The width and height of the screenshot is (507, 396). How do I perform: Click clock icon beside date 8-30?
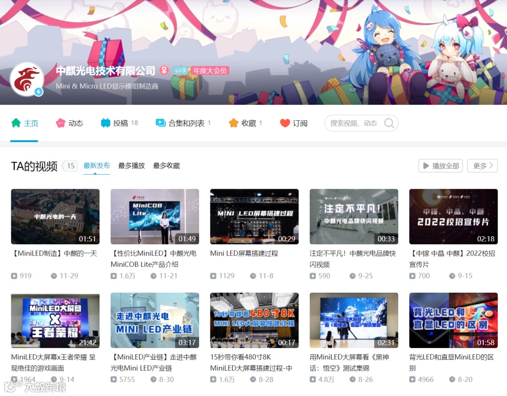click(154, 380)
